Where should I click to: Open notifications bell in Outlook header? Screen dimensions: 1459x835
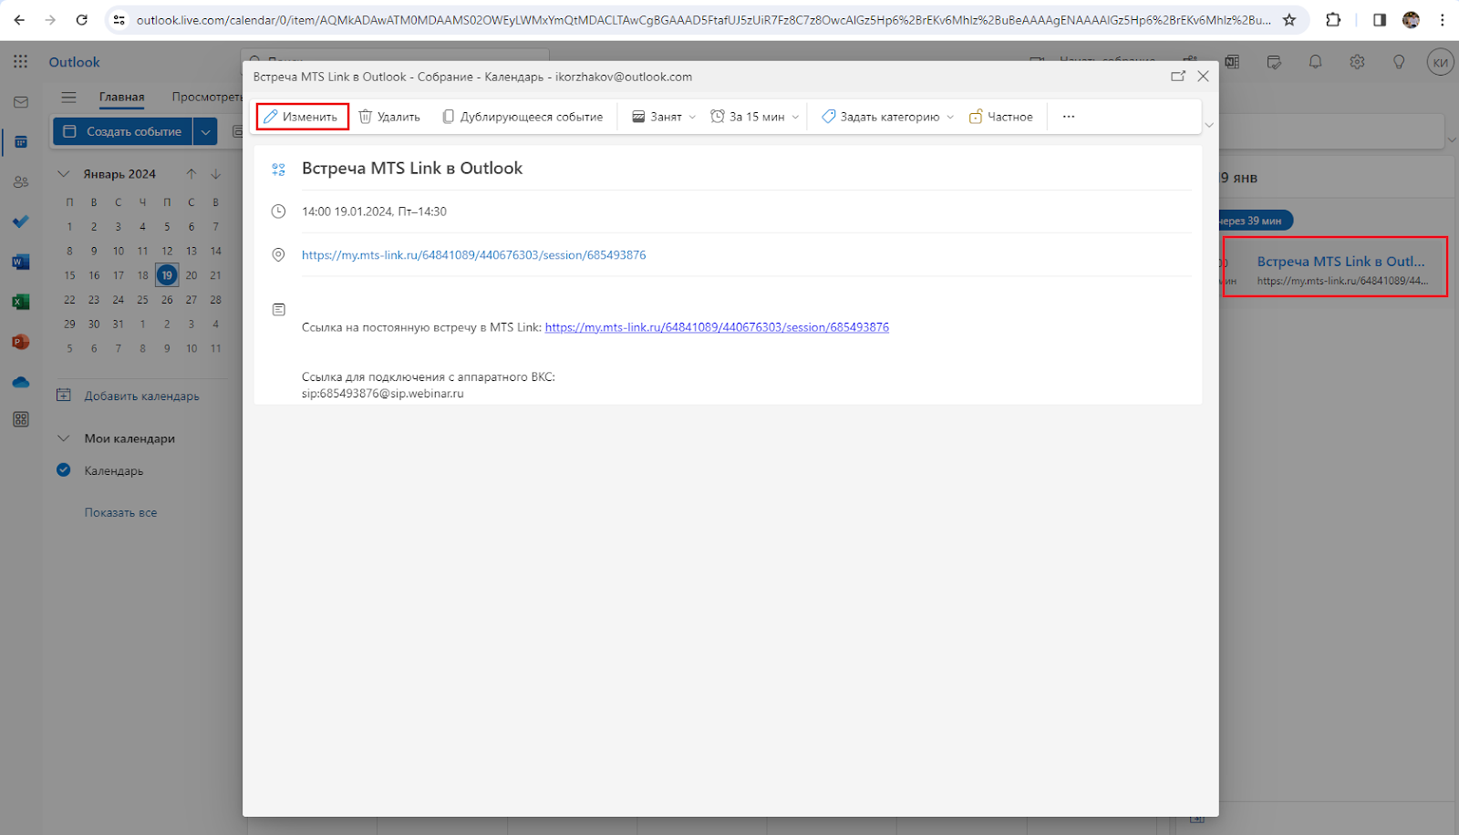pos(1315,62)
